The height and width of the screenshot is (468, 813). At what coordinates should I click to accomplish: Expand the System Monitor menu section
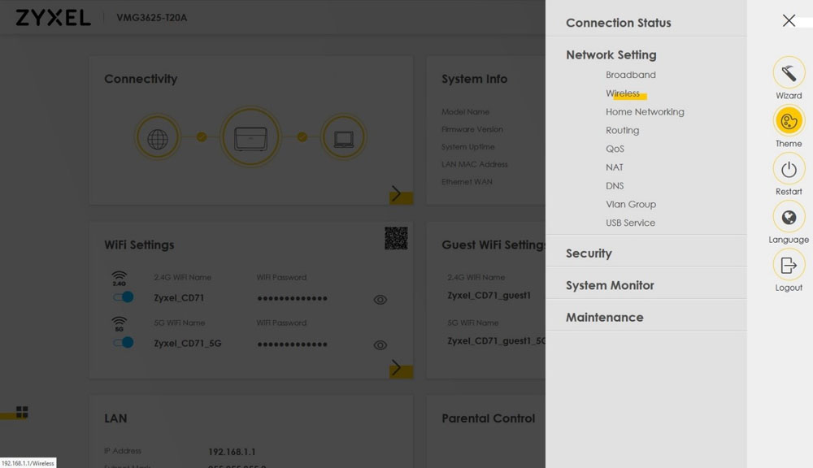click(x=610, y=285)
